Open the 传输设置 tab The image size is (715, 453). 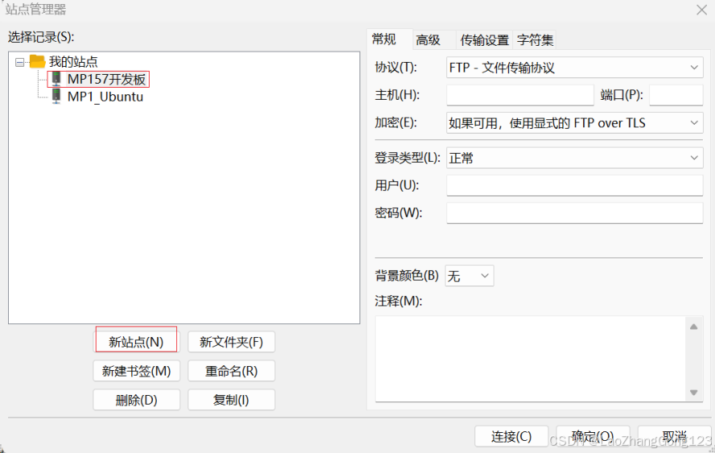[484, 40]
